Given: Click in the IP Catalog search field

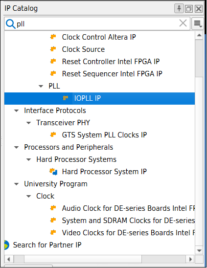Looking at the screenshot, I should 97,23.
